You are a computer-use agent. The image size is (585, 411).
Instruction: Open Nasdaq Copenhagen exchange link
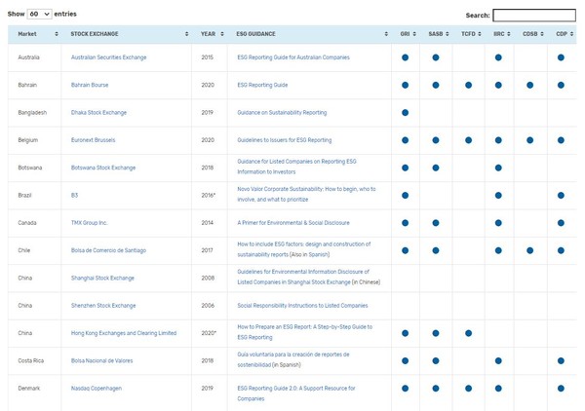[x=96, y=388]
